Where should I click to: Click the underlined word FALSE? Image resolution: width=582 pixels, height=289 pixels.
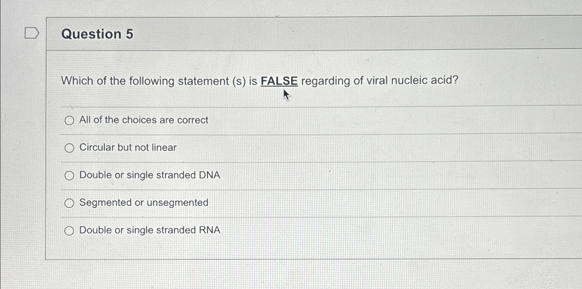click(280, 81)
